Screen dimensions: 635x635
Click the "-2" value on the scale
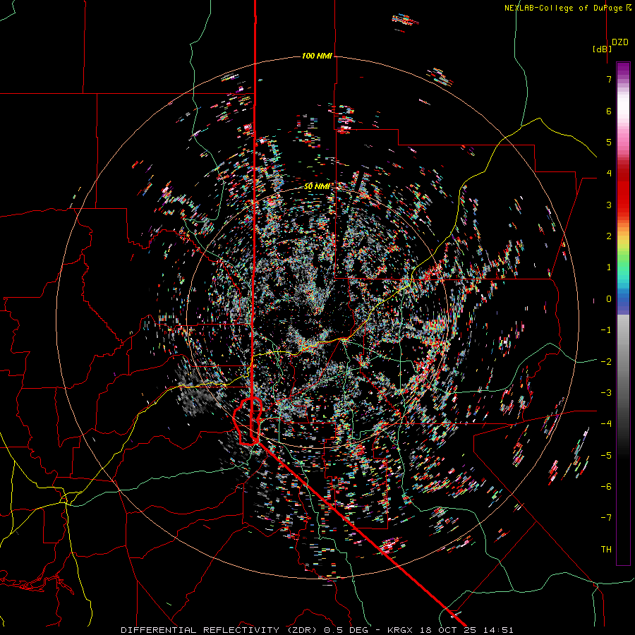tap(606, 362)
